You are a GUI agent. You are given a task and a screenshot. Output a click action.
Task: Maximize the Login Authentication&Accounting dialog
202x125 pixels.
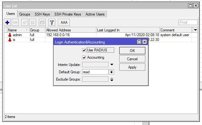[139, 42]
